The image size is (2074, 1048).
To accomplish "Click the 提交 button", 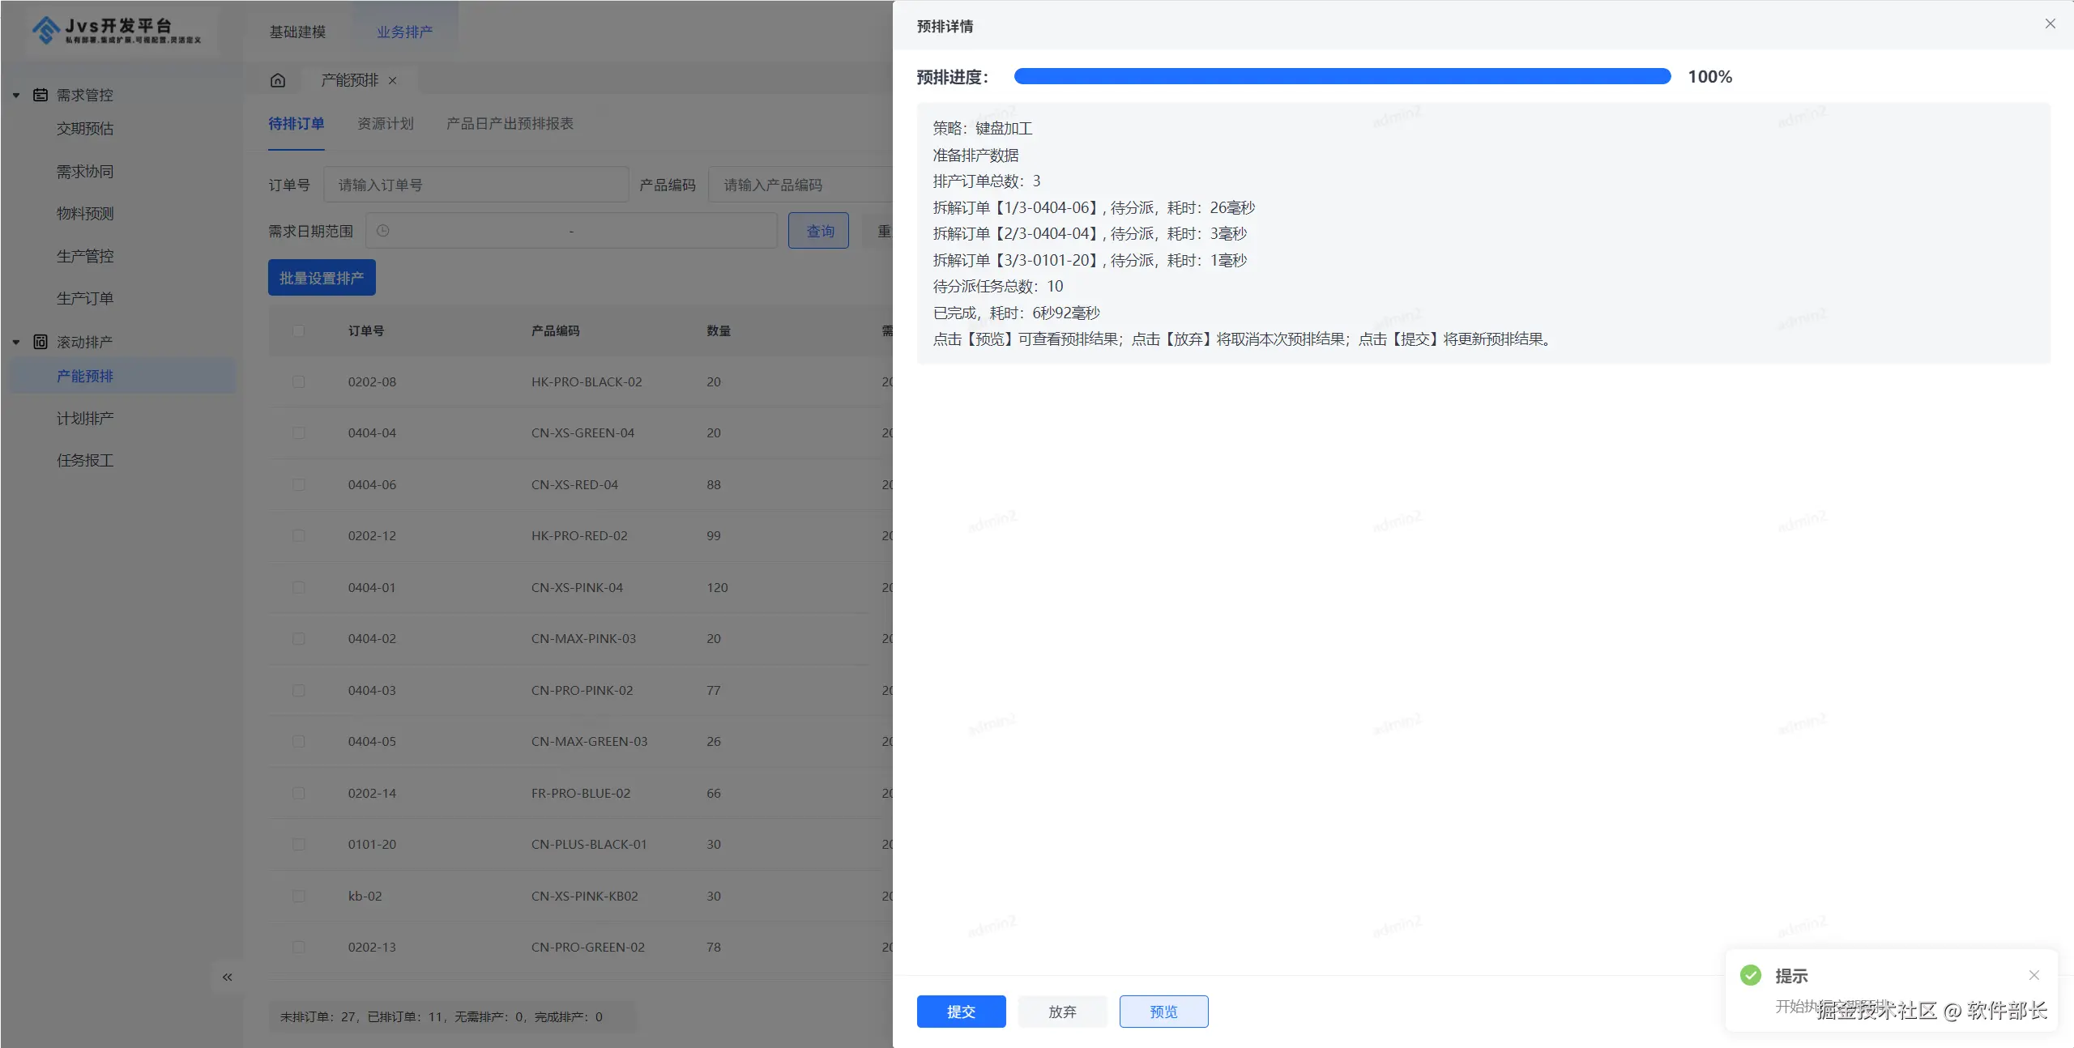I will point(961,1012).
